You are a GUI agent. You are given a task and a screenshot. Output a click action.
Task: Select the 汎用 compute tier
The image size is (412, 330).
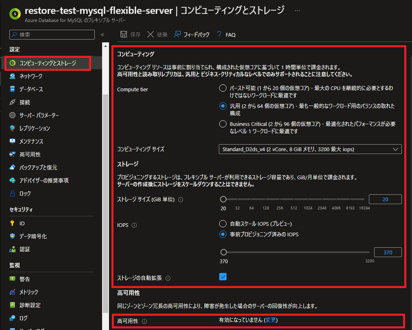[x=223, y=106]
